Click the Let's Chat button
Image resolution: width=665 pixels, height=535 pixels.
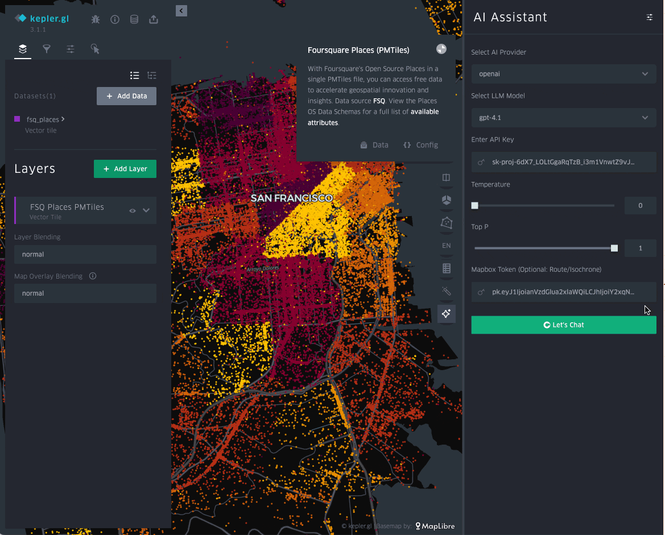point(564,325)
